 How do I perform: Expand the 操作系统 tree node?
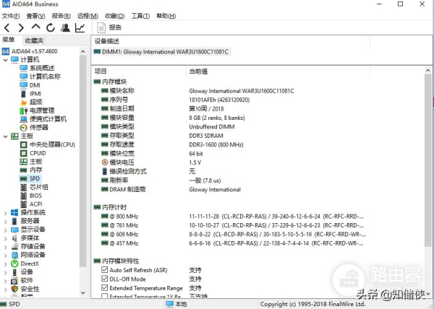[5, 213]
